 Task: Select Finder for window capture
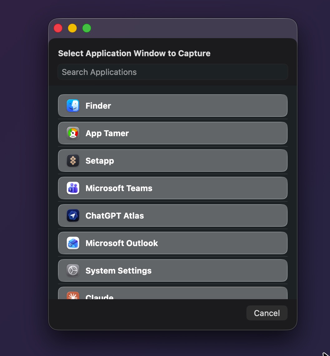pyautogui.click(x=172, y=106)
